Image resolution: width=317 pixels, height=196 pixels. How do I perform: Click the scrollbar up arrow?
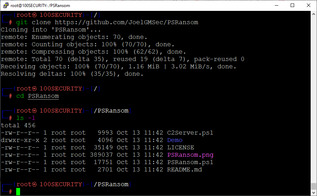(x=313, y=14)
